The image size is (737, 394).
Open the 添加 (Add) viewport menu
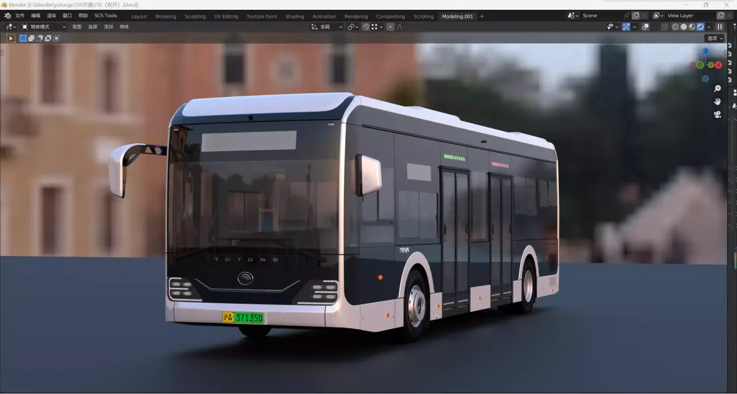(109, 27)
